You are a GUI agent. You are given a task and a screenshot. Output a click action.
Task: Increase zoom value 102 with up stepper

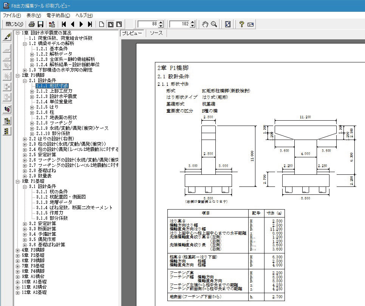[x=192, y=22]
